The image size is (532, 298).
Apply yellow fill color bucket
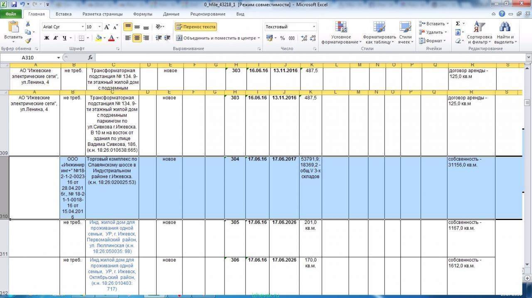point(98,38)
